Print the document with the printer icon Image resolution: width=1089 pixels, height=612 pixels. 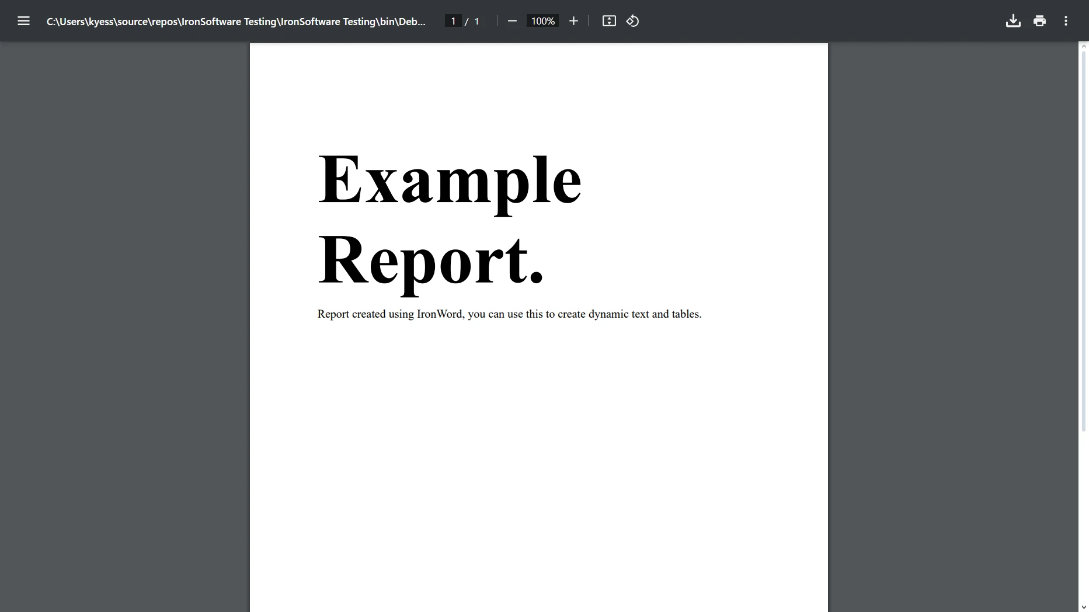tap(1039, 21)
